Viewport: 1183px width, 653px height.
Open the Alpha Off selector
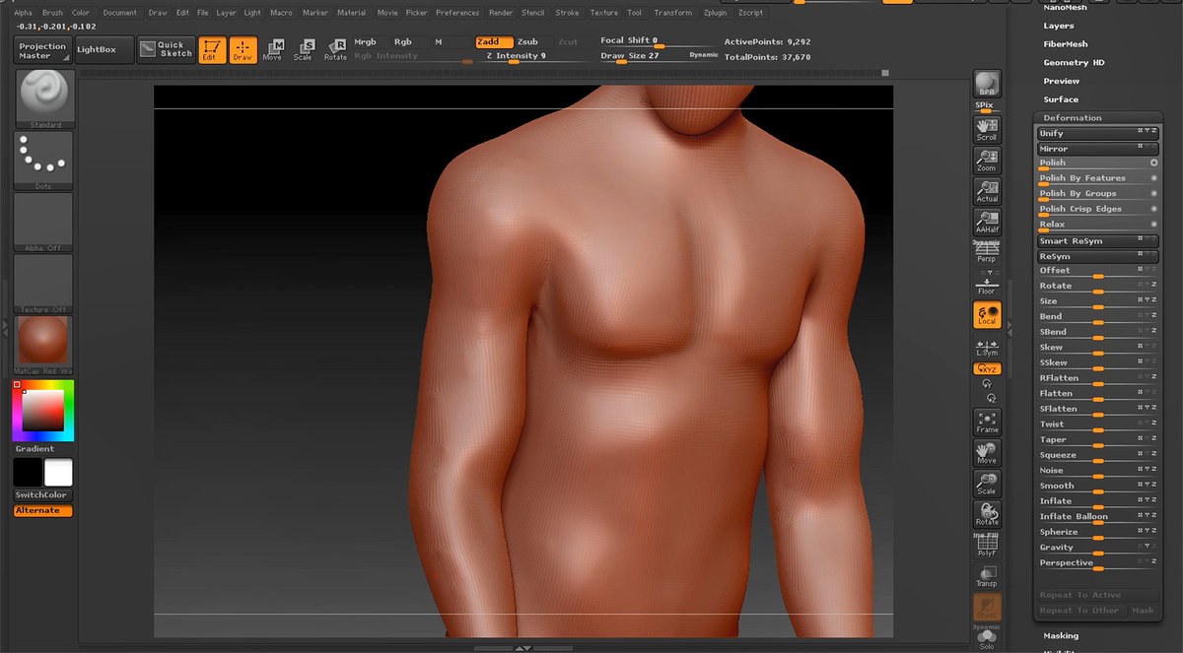click(x=43, y=222)
